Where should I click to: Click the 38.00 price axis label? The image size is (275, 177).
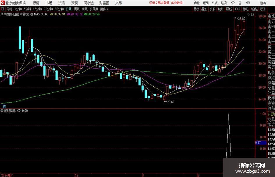[262, 16]
